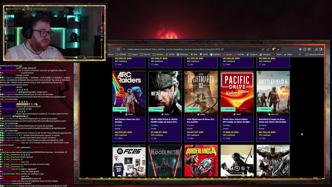Open the share page icon in address bar
The width and height of the screenshot is (332, 187).
[x=268, y=49]
